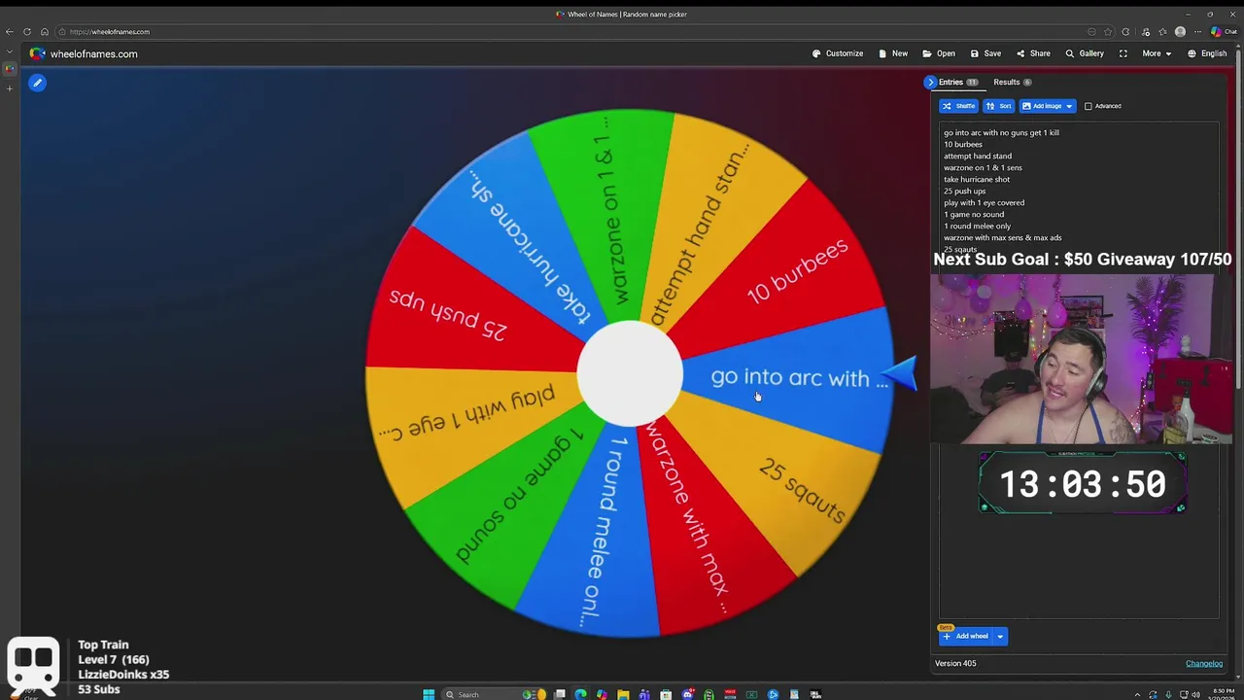Toggle fullscreen mode icon in header

coord(1123,53)
